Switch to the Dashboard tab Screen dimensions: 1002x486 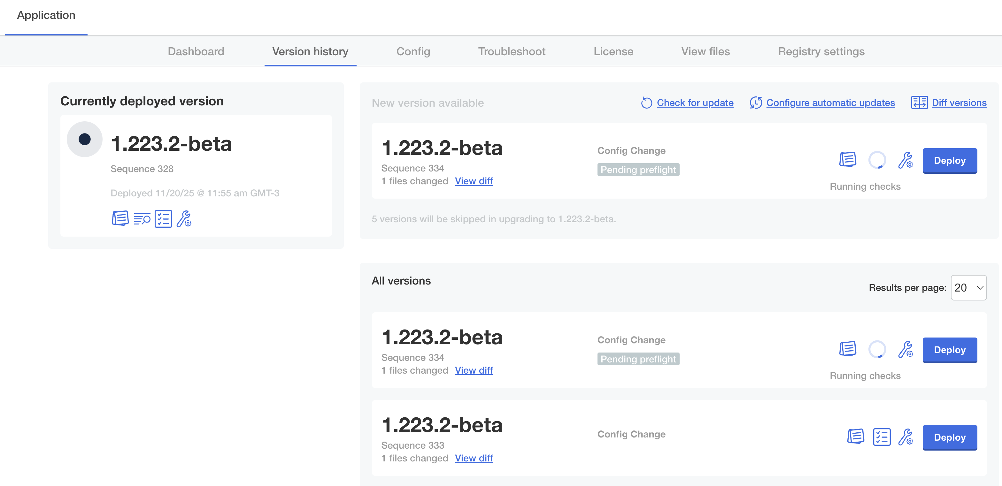[x=196, y=51]
